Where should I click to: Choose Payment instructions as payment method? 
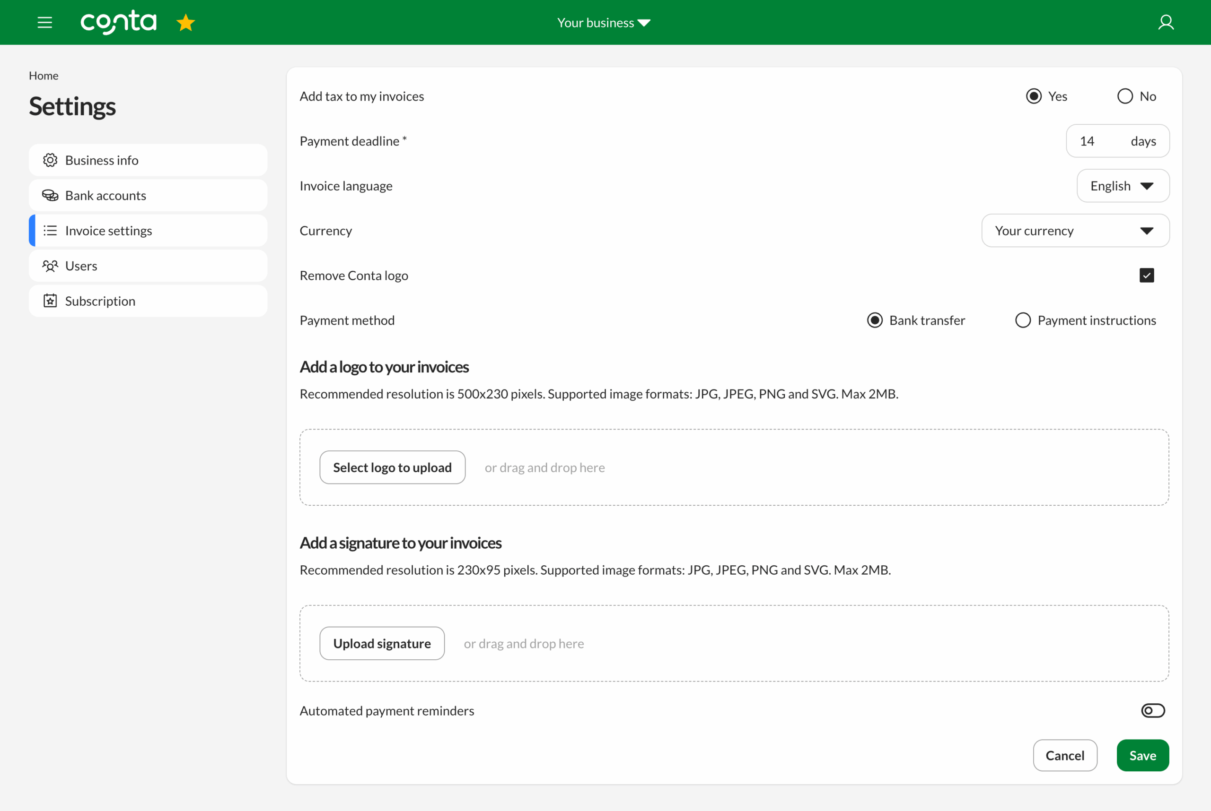tap(1023, 320)
